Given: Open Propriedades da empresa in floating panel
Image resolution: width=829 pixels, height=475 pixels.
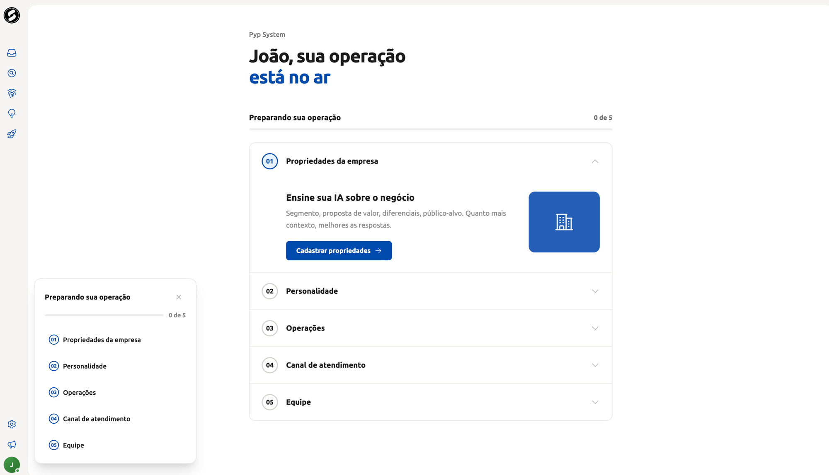Looking at the screenshot, I should click(x=115, y=340).
